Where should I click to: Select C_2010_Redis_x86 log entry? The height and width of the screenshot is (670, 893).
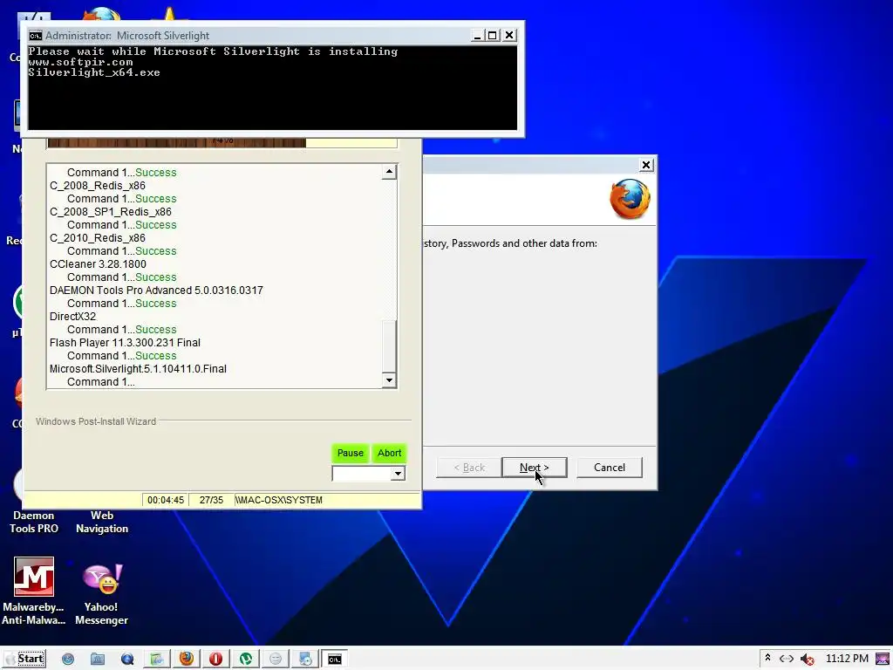[98, 237]
